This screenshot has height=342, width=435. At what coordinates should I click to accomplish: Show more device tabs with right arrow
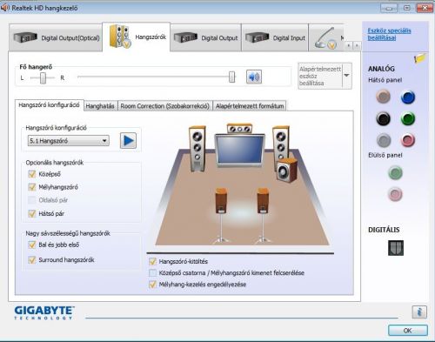[357, 45]
